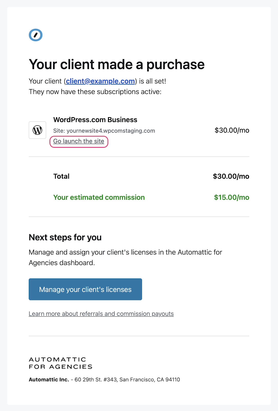Screen dimensions: 278x411
Task: Click the $30.00/mo product price
Action: [x=232, y=130]
